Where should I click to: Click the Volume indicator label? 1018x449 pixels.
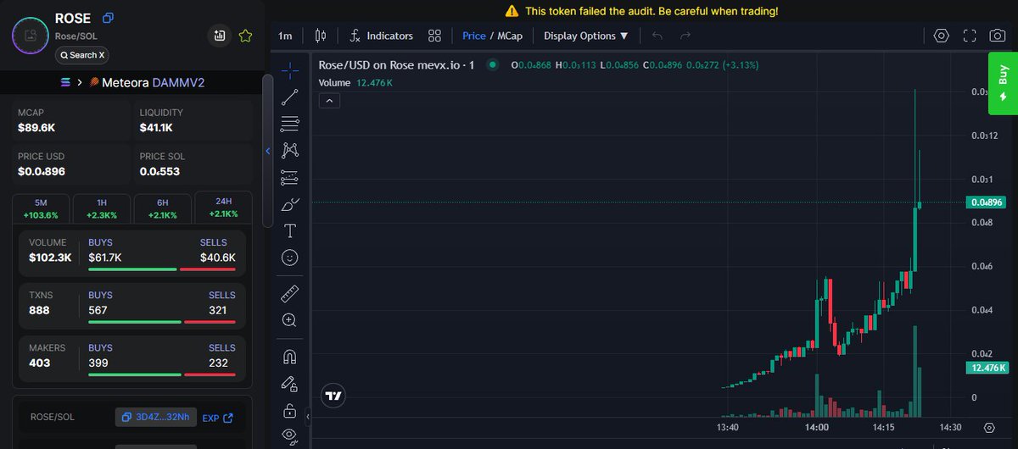[334, 83]
